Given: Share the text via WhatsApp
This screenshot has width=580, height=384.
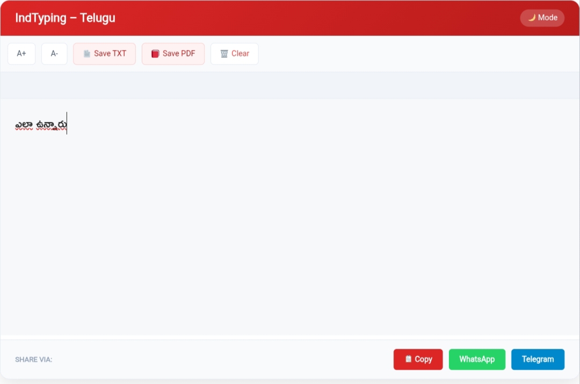Looking at the screenshot, I should coord(477,359).
